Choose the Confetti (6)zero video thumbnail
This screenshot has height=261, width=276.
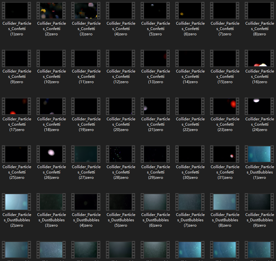pos(190,11)
